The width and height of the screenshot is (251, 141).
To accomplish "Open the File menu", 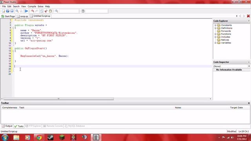I will click(x=4, y=6).
